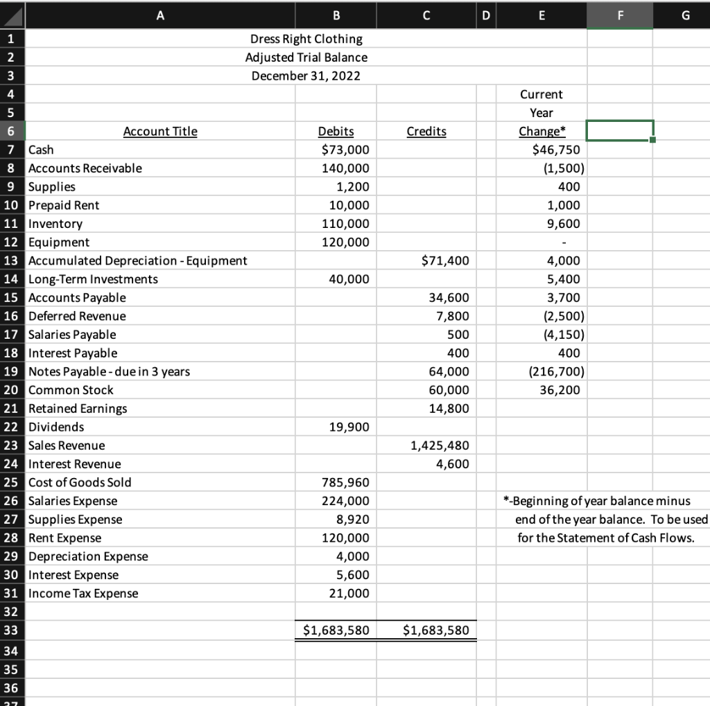710x706 pixels.
Task: Select column header G
Action: [685, 15]
